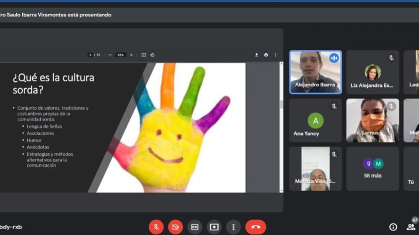Zoom out the PDF with minus button

click(x=110, y=55)
